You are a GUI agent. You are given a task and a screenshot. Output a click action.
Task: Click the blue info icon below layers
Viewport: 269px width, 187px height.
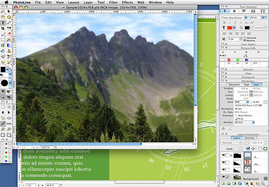click(x=240, y=184)
